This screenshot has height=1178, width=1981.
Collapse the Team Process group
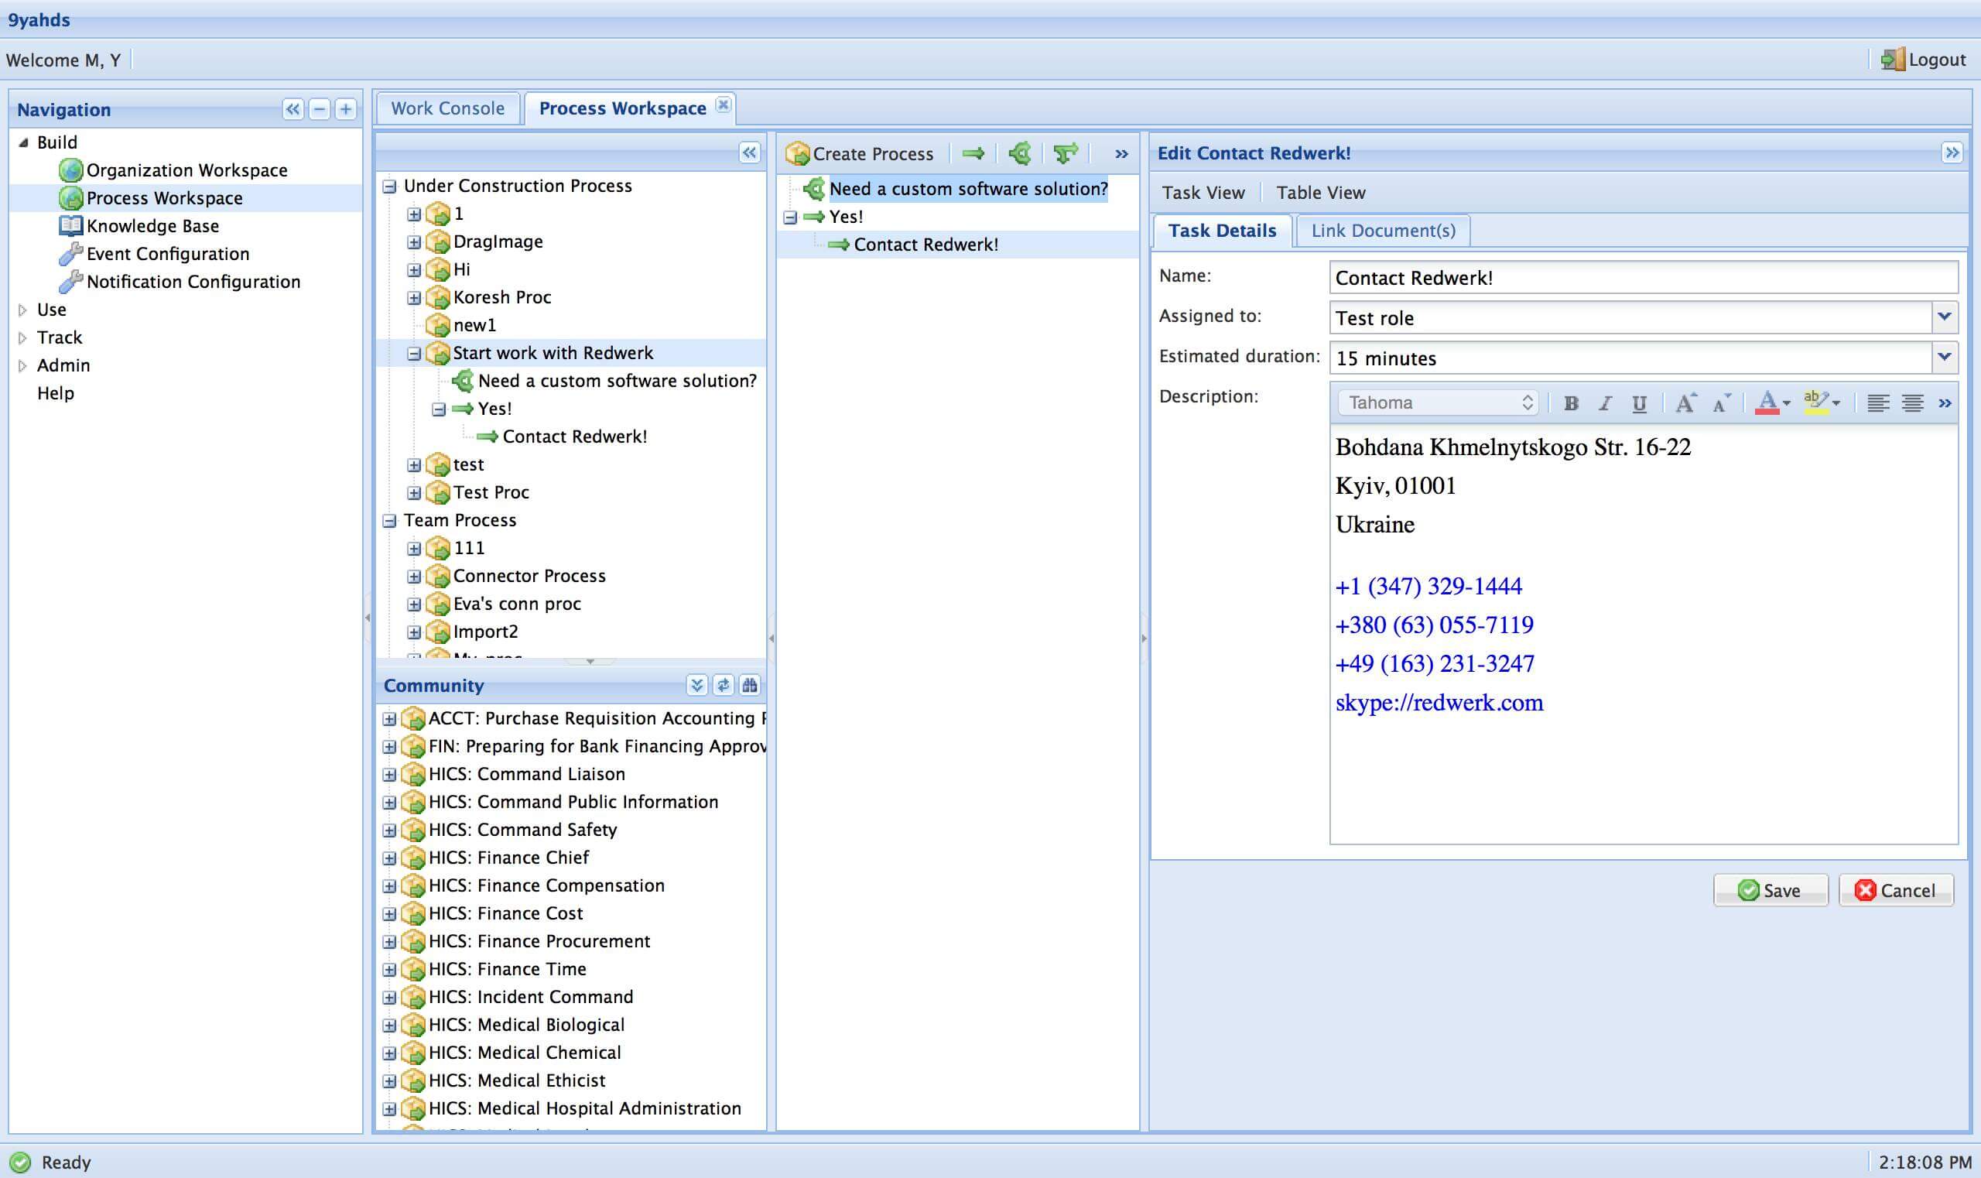click(389, 521)
